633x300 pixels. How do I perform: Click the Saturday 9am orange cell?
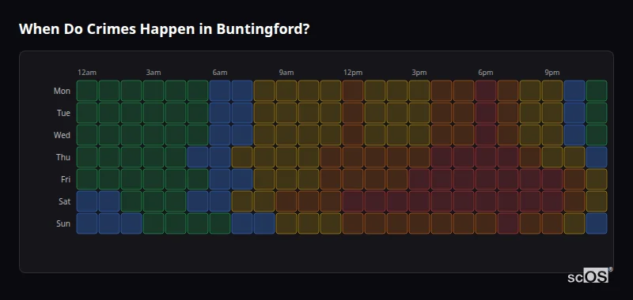coord(286,201)
